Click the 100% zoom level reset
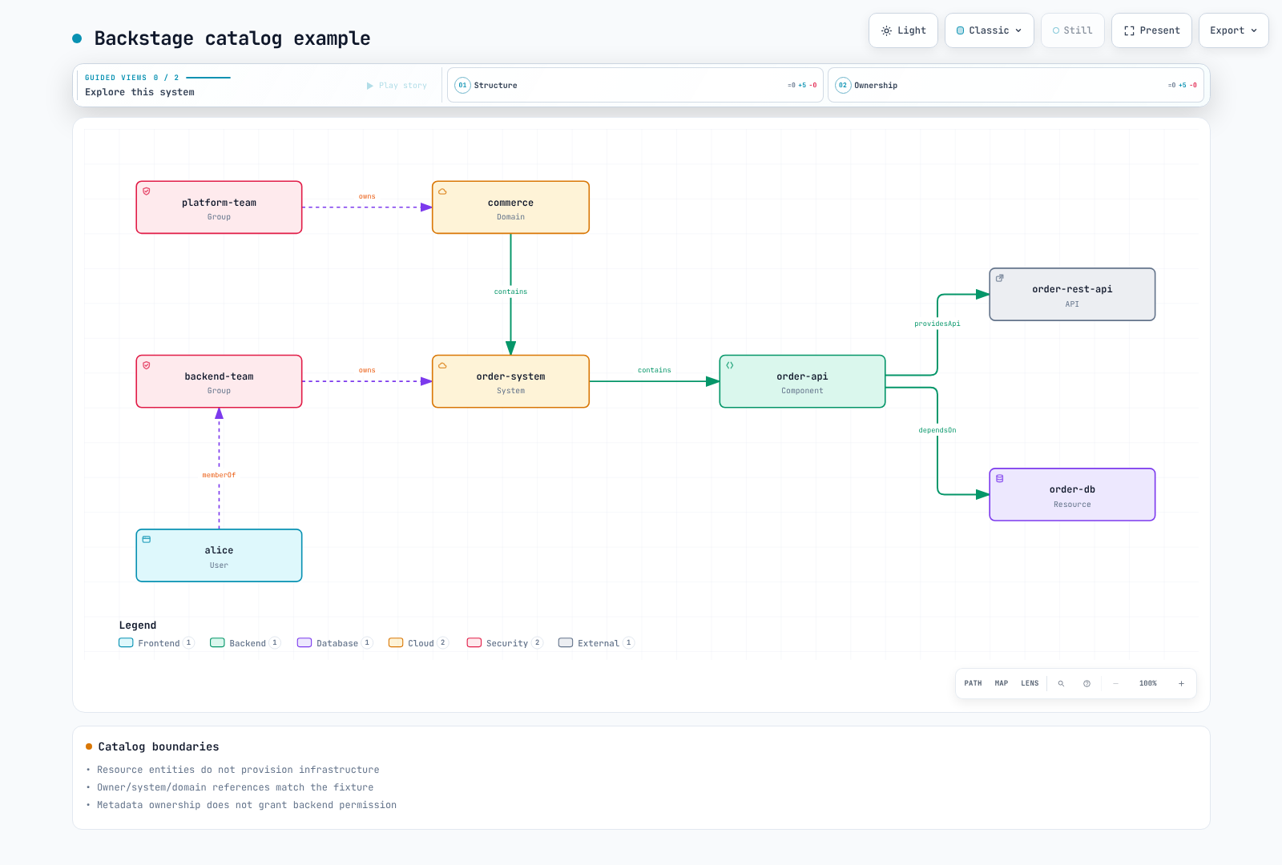Image resolution: width=1282 pixels, height=865 pixels. (1148, 683)
